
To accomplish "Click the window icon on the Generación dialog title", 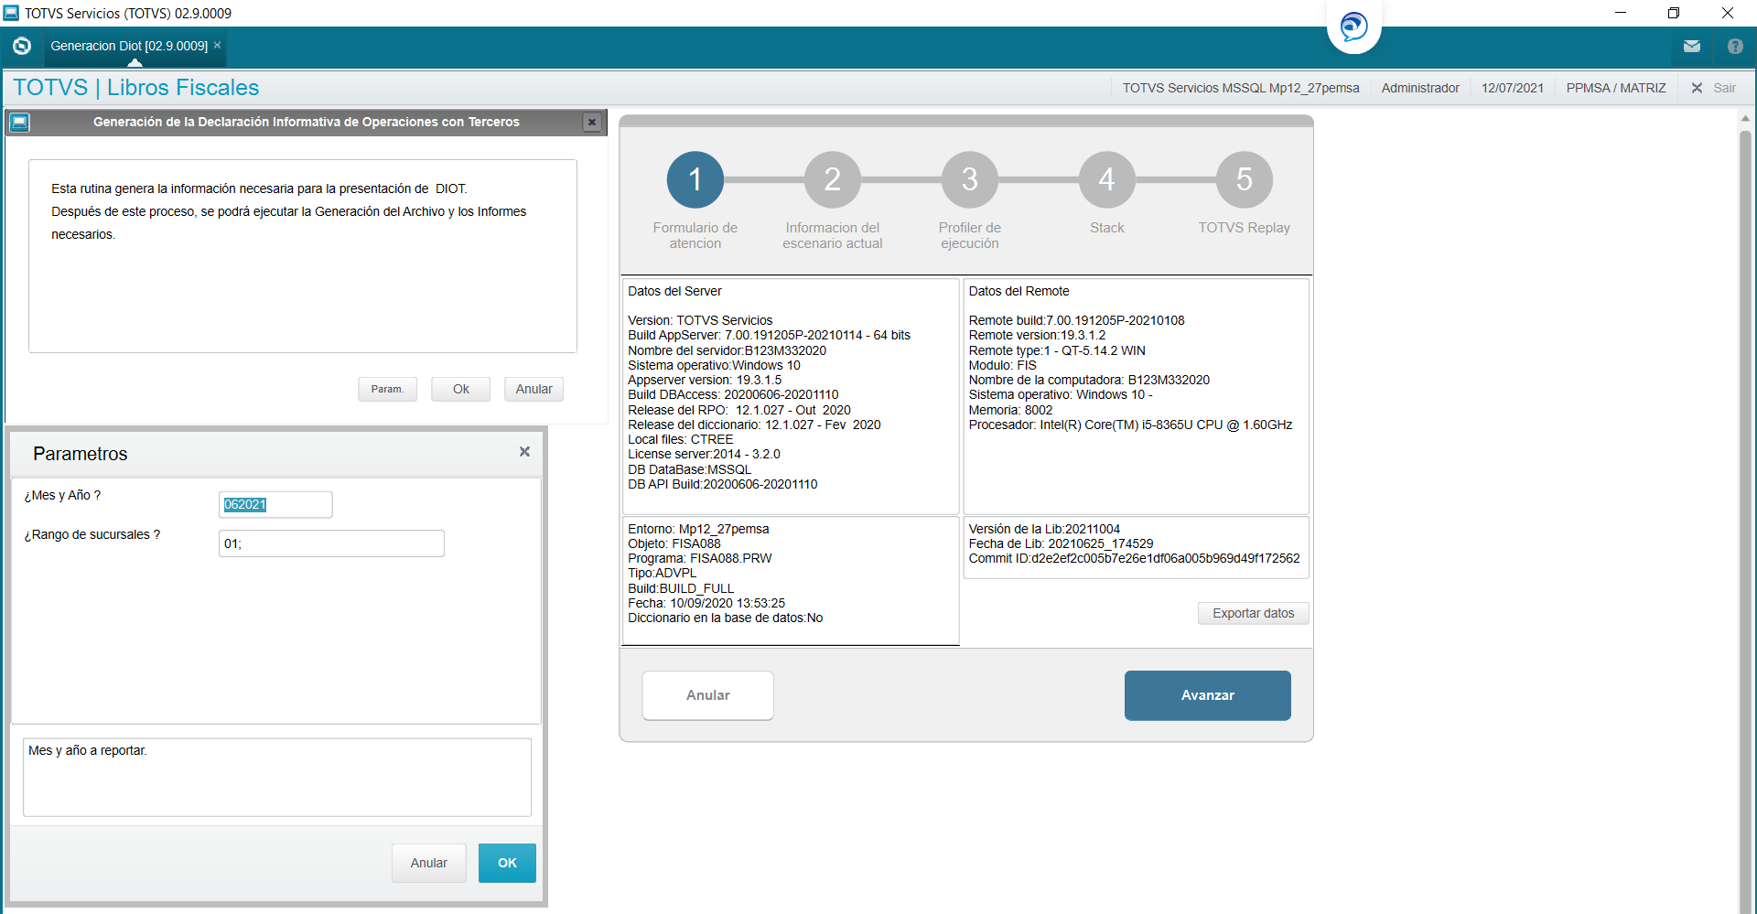I will [x=20, y=123].
